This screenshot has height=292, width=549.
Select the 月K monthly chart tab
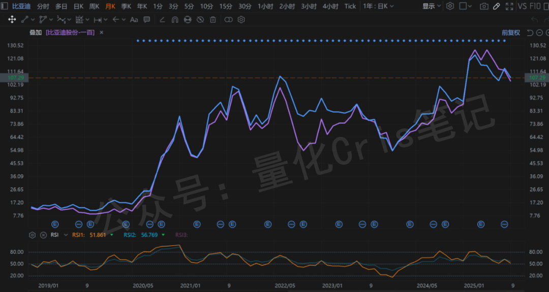tap(110, 6)
